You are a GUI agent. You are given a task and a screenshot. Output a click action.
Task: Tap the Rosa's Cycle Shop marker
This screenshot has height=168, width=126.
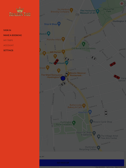[x=91, y=121]
